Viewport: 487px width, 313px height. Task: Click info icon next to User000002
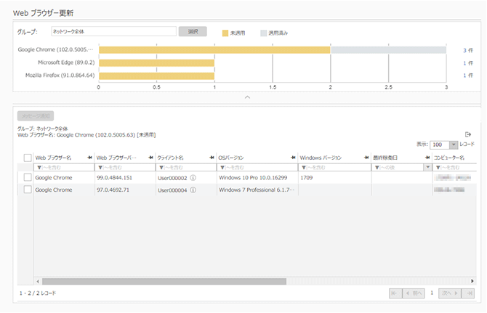click(193, 177)
